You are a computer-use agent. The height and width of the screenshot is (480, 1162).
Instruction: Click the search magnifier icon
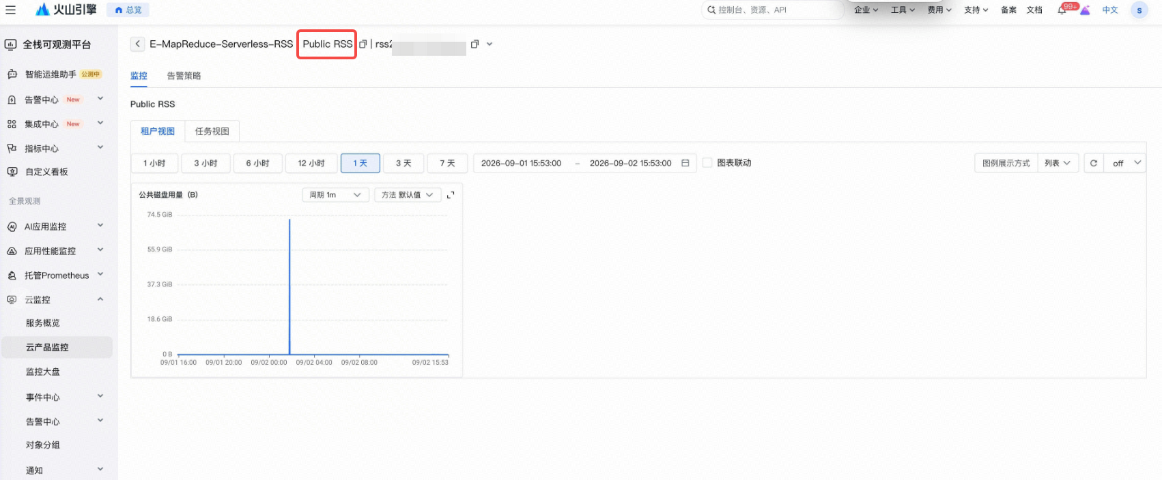coord(711,10)
